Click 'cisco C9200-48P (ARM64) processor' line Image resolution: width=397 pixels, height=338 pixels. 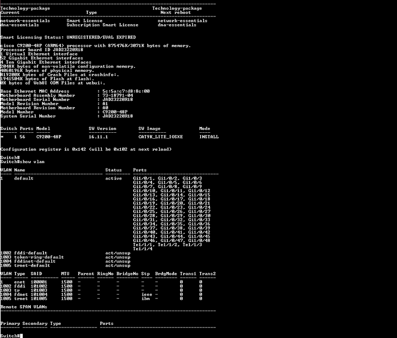[x=96, y=45]
